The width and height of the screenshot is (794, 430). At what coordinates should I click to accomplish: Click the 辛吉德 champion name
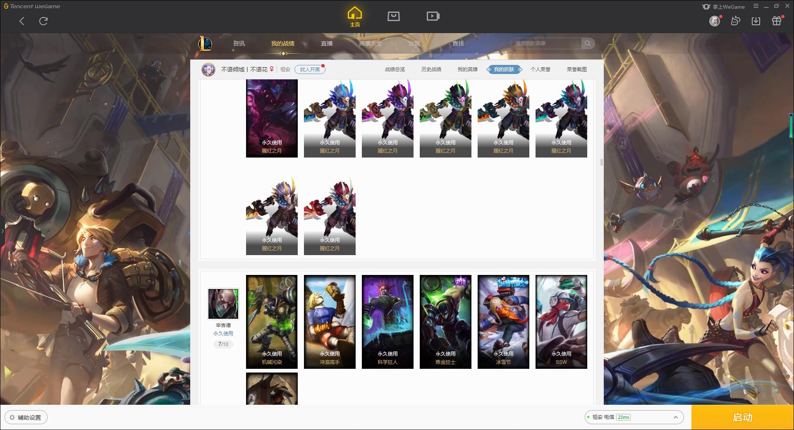click(223, 325)
